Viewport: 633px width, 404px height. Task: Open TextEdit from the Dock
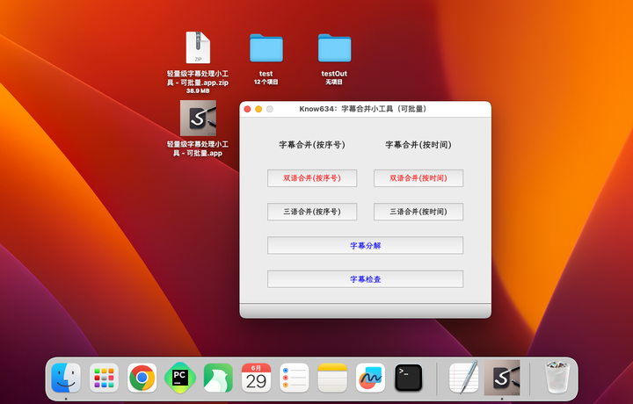click(463, 377)
